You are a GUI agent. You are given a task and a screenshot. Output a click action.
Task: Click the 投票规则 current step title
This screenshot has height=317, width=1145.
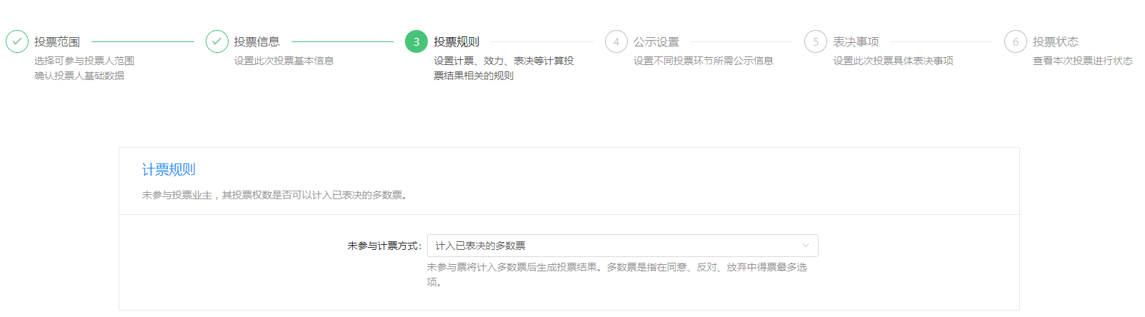pos(456,41)
